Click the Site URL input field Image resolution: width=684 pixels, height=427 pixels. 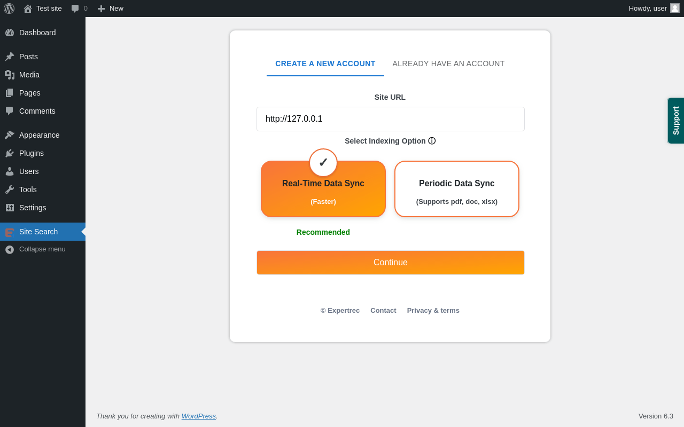391,119
